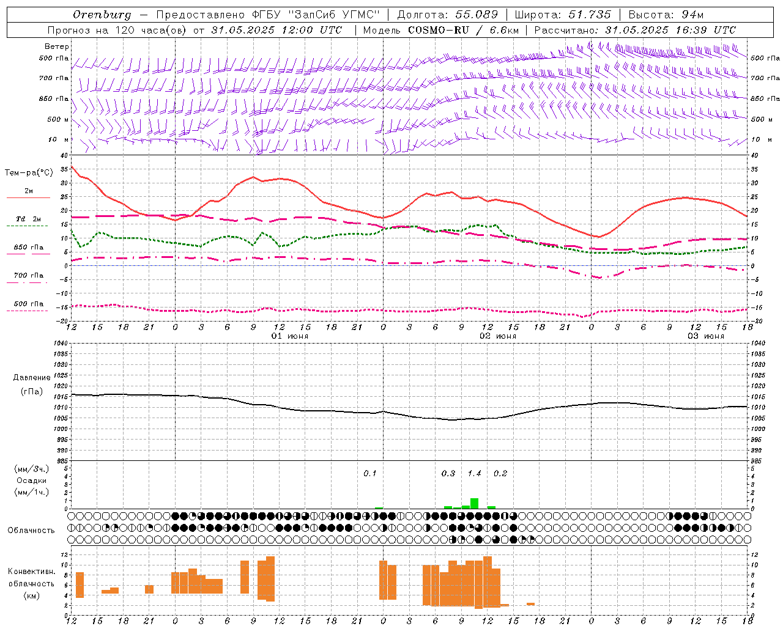Image resolution: width=783 pixels, height=626 pixels.
Task: Click "Прогноз на 120 часа(ов)" forecast text
Action: (x=117, y=30)
